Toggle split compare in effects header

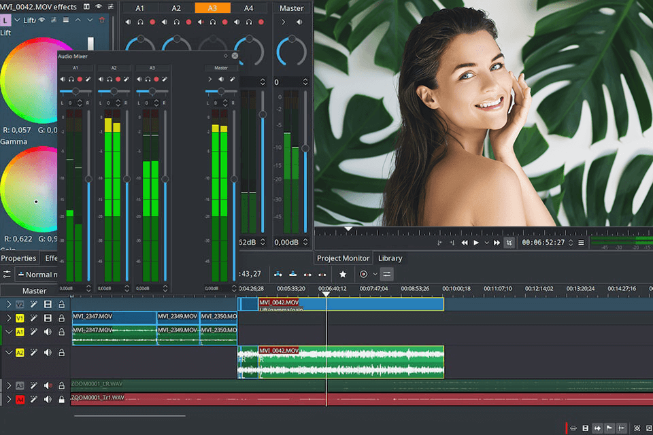(x=86, y=7)
